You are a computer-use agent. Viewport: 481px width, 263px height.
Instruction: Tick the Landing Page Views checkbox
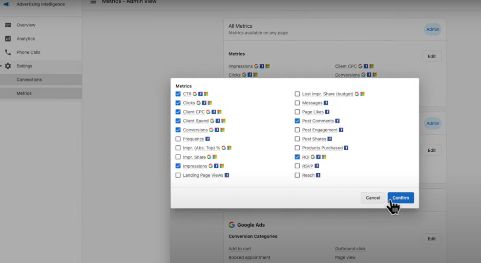click(178, 175)
